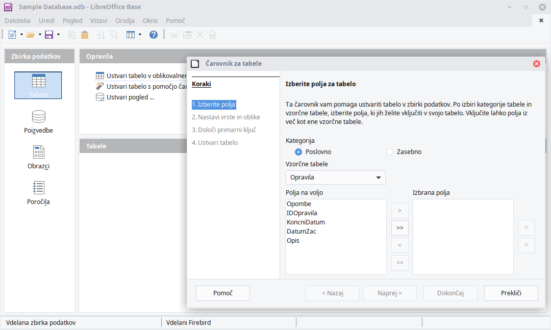
Task: Select the Zasebno category radio button
Action: point(390,152)
